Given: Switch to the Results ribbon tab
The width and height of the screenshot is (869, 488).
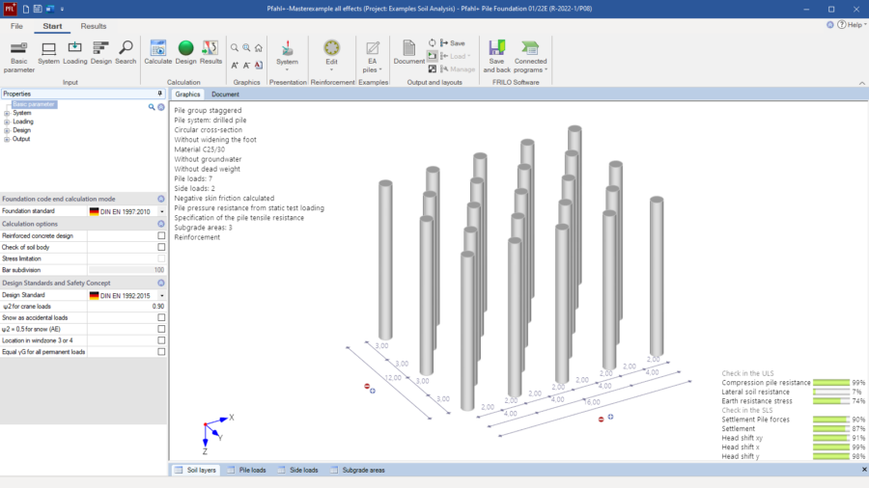Looking at the screenshot, I should [94, 26].
